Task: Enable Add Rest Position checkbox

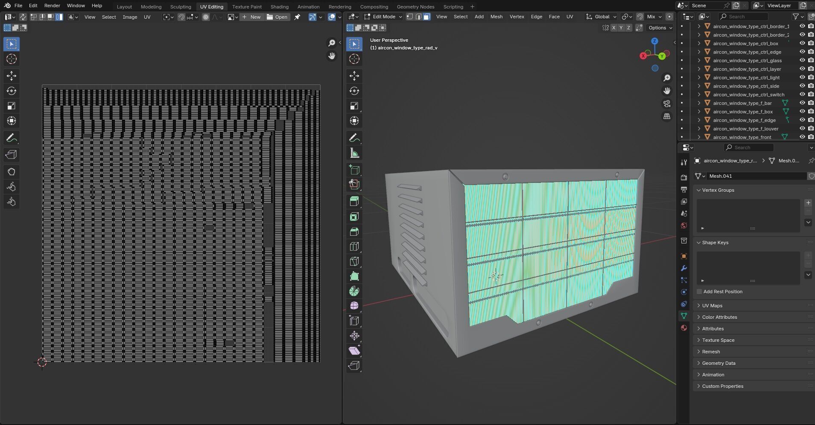Action: pos(699,292)
